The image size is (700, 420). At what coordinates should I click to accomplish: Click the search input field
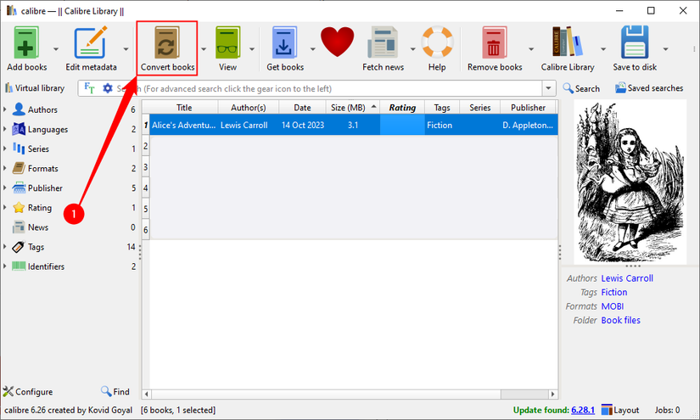328,88
